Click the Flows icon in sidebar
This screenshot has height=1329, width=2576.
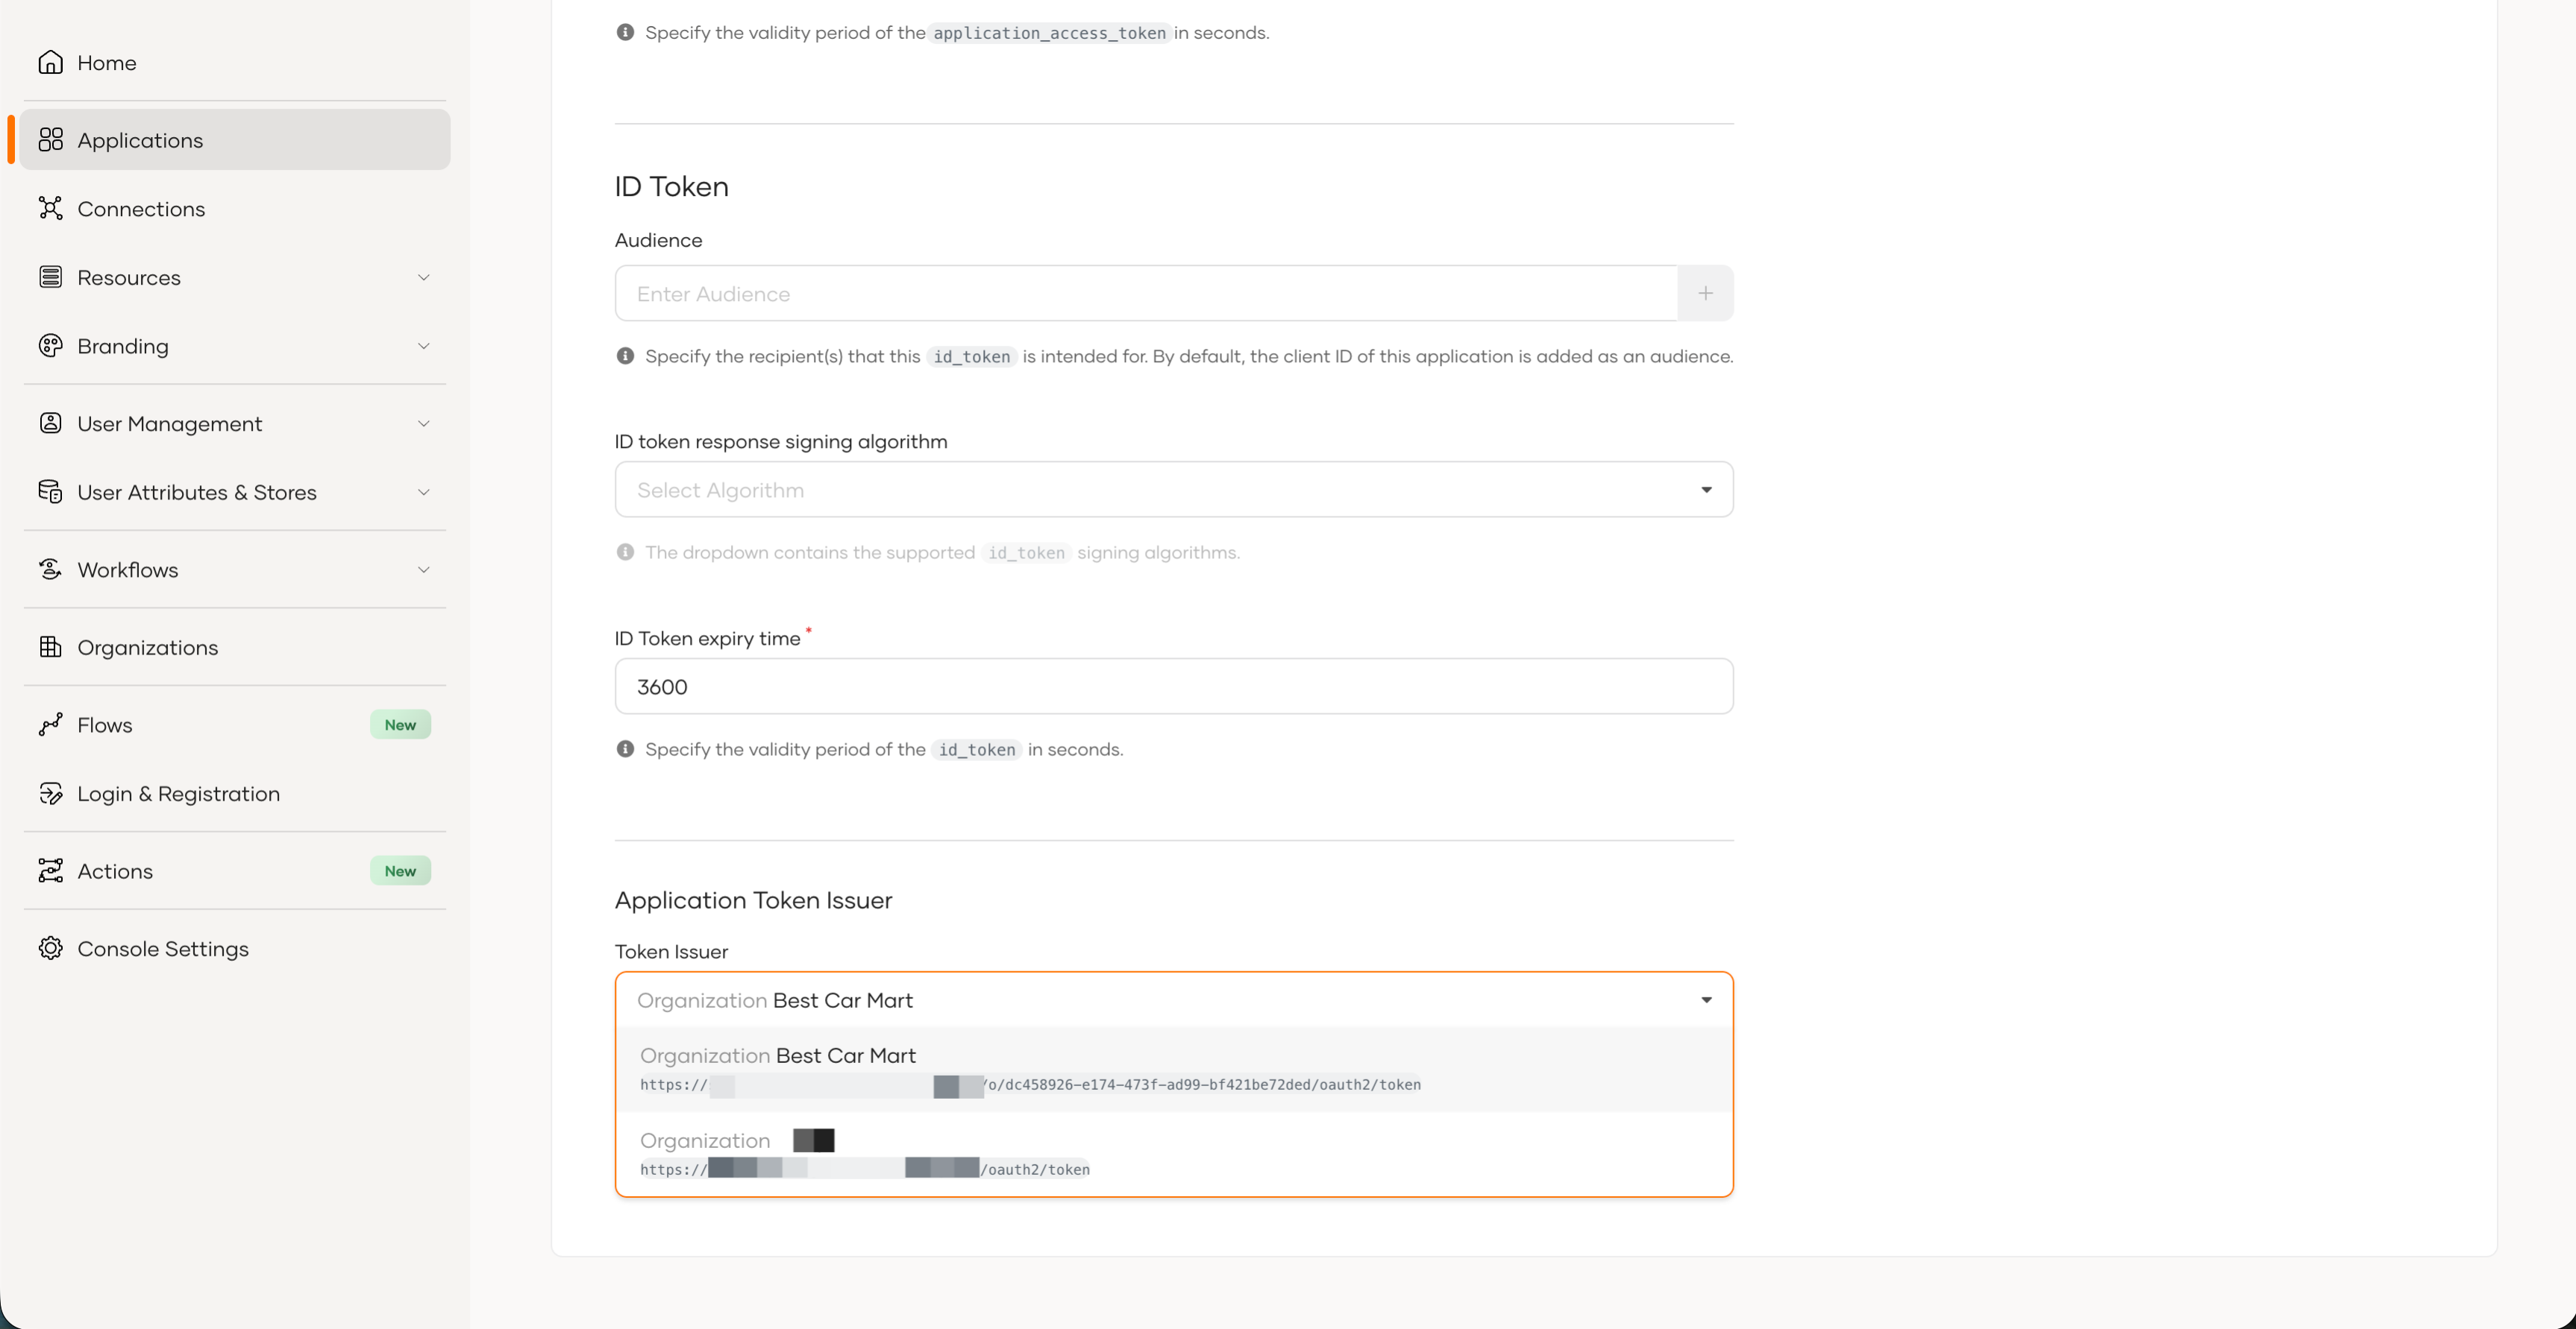coord(50,725)
